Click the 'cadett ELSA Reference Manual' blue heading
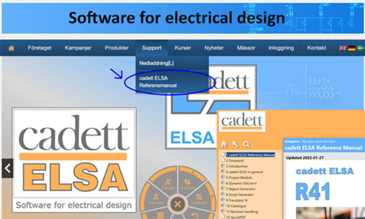365x219 pixels. (x=323, y=148)
